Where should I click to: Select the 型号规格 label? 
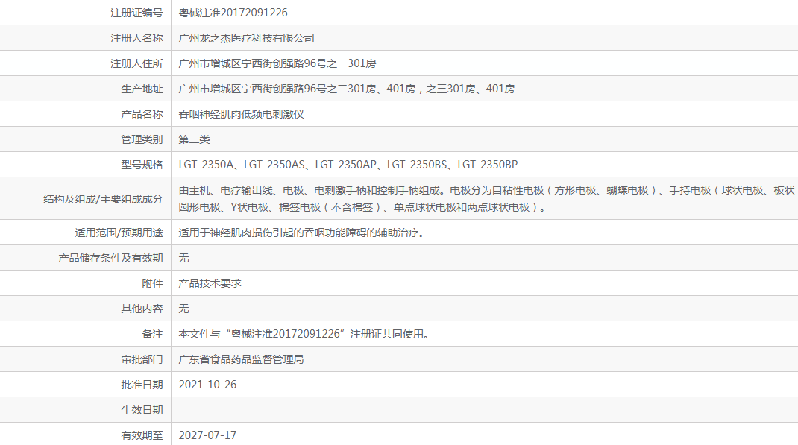(x=142, y=165)
